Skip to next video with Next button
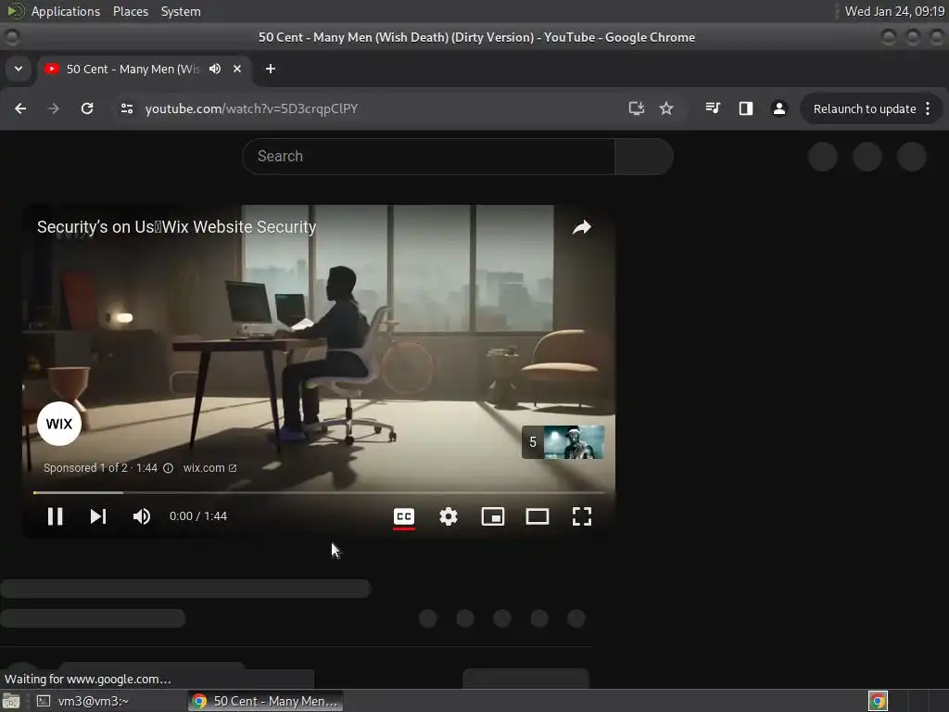Viewport: 949px width, 712px height. click(98, 516)
